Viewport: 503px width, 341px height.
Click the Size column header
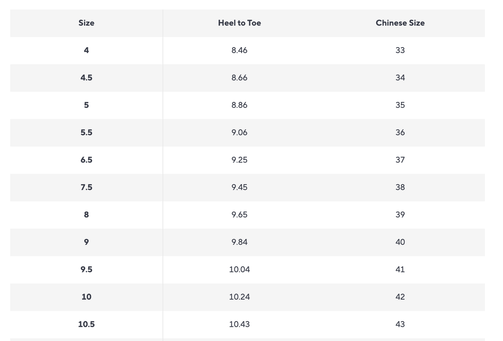pos(86,23)
